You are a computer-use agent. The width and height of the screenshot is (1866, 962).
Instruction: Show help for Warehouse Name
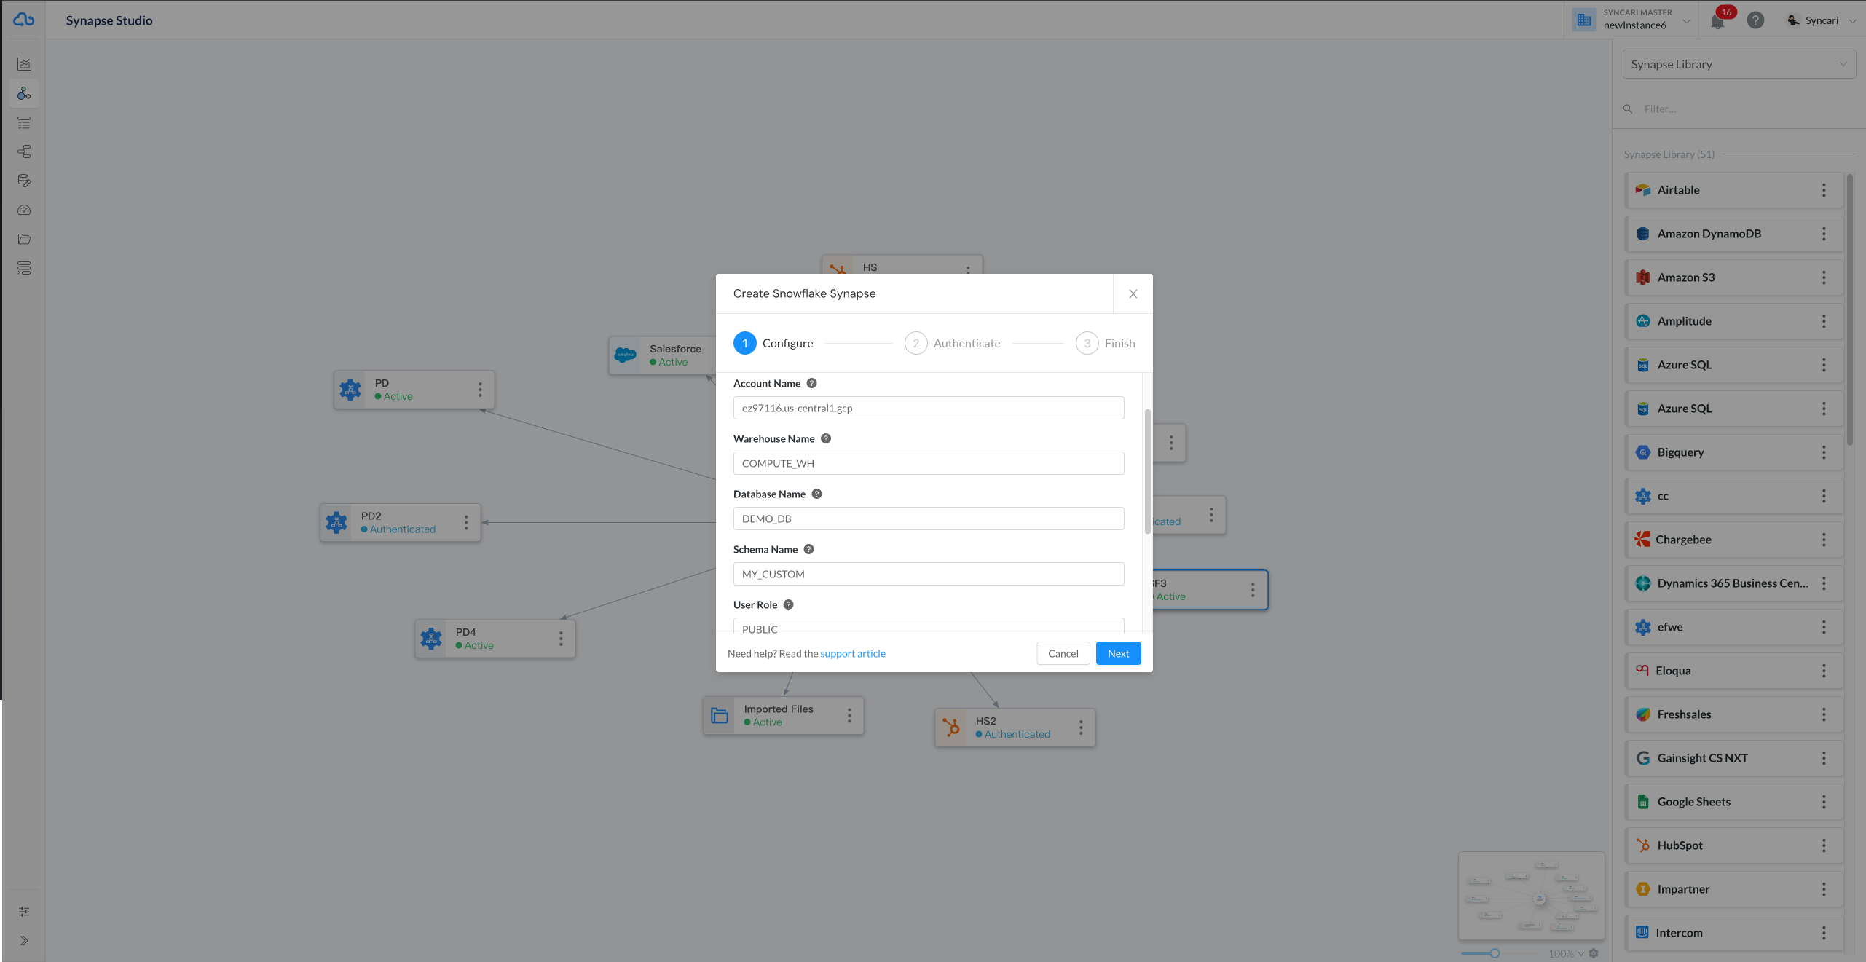(x=825, y=438)
